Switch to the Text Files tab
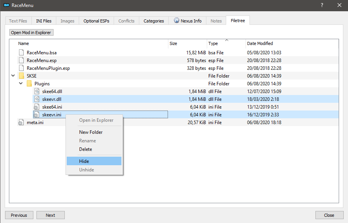Image resolution: width=348 pixels, height=223 pixels. pos(18,21)
